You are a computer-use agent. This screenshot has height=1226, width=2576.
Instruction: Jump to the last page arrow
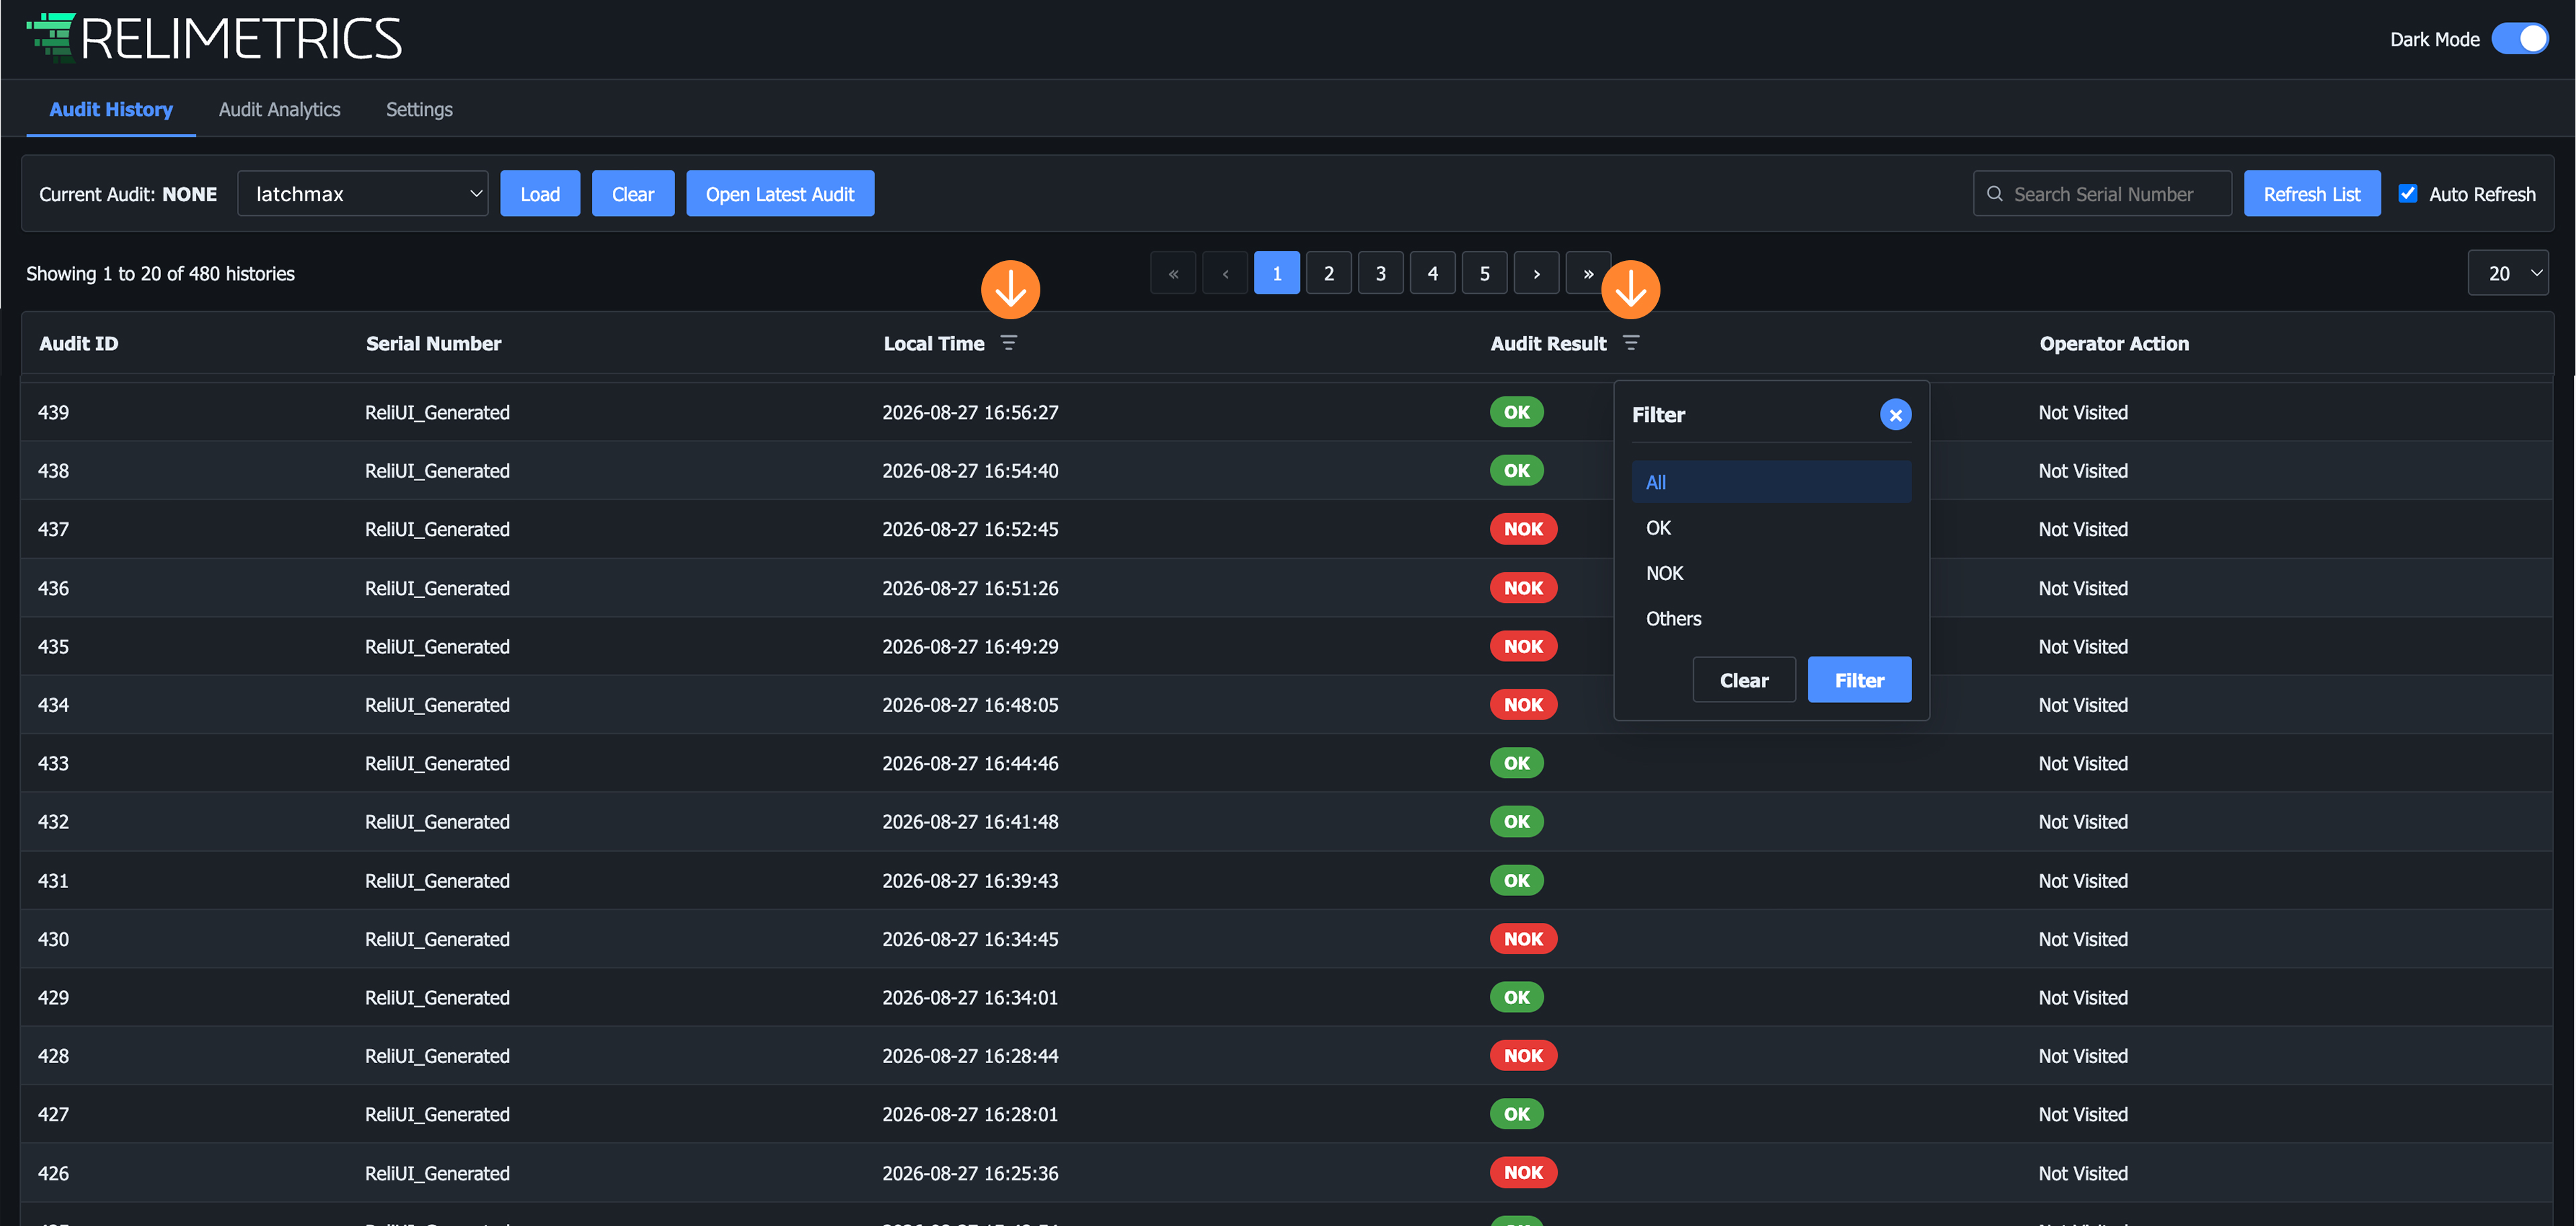click(1588, 273)
